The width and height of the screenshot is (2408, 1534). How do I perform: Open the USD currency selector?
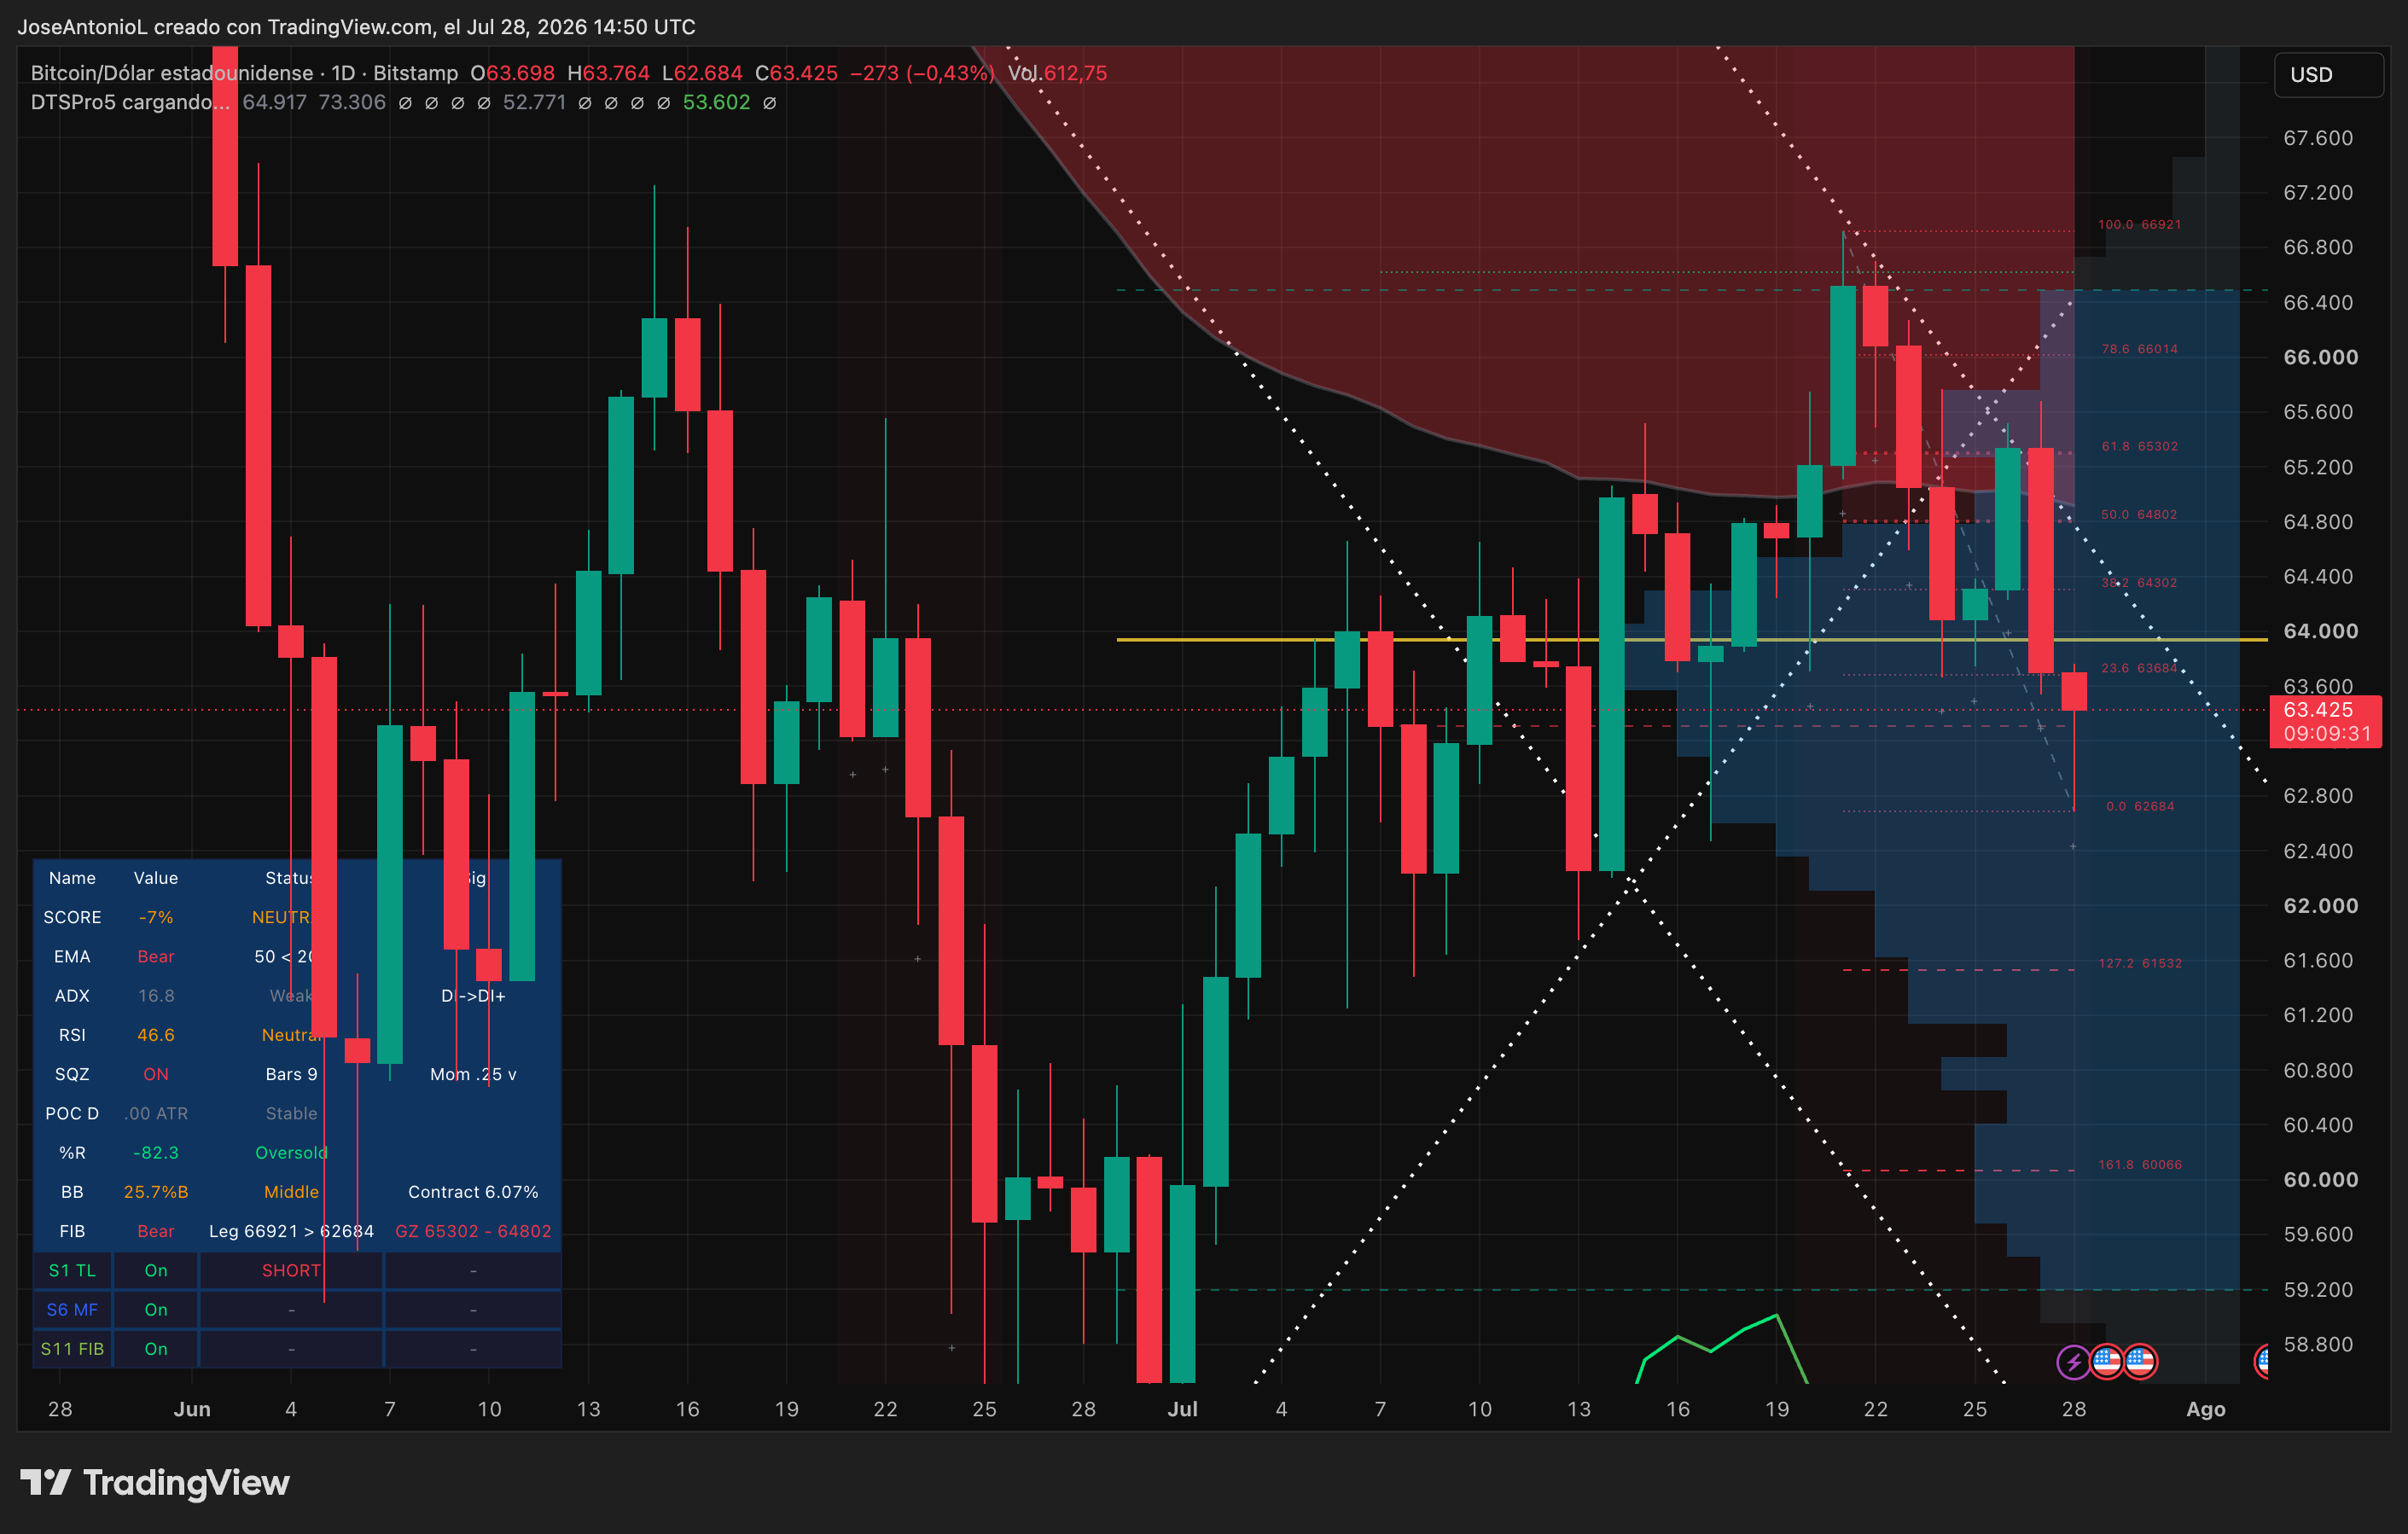2329,75
